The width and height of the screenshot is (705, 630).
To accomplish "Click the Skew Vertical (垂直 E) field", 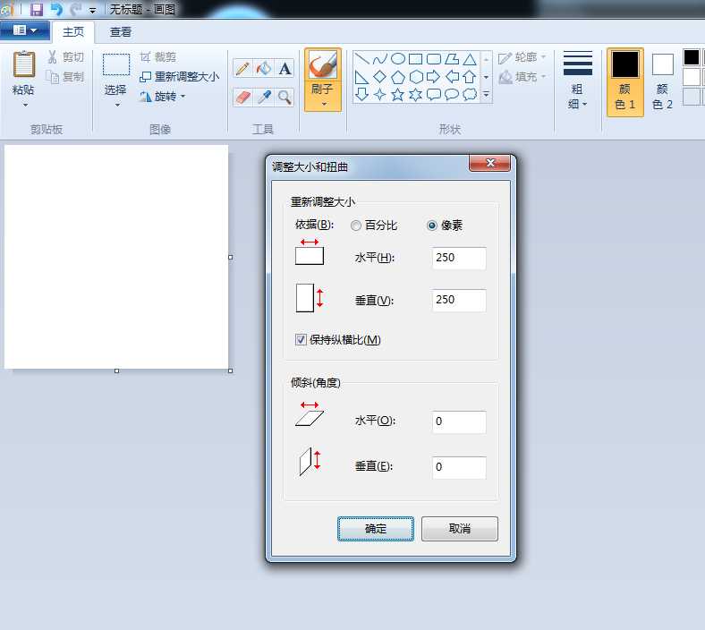I will [x=459, y=468].
